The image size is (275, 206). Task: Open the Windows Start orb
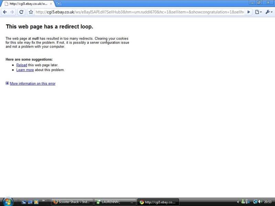pyautogui.click(x=7, y=202)
